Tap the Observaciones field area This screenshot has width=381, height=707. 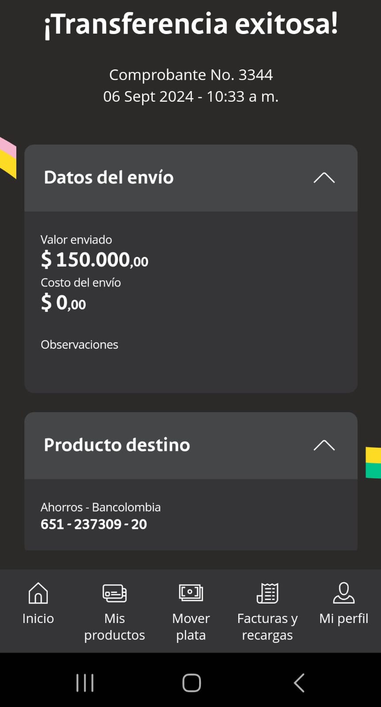tap(79, 345)
